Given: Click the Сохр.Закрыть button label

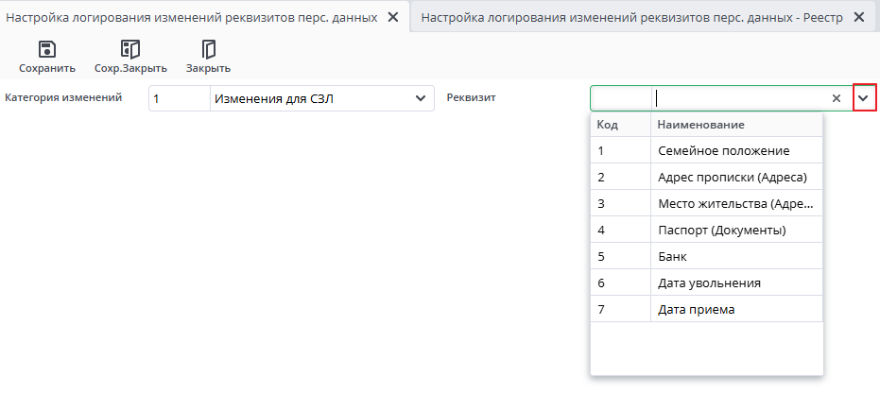Looking at the screenshot, I should point(130,68).
